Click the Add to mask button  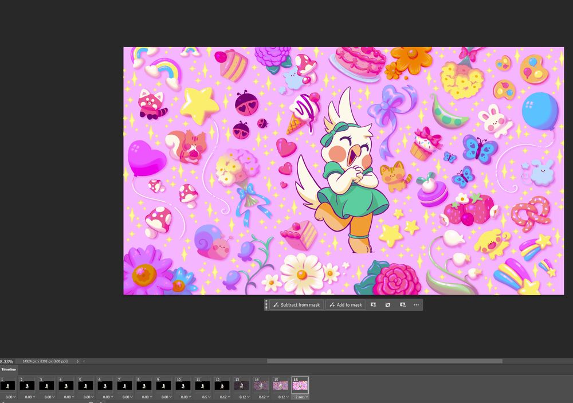tap(346, 305)
